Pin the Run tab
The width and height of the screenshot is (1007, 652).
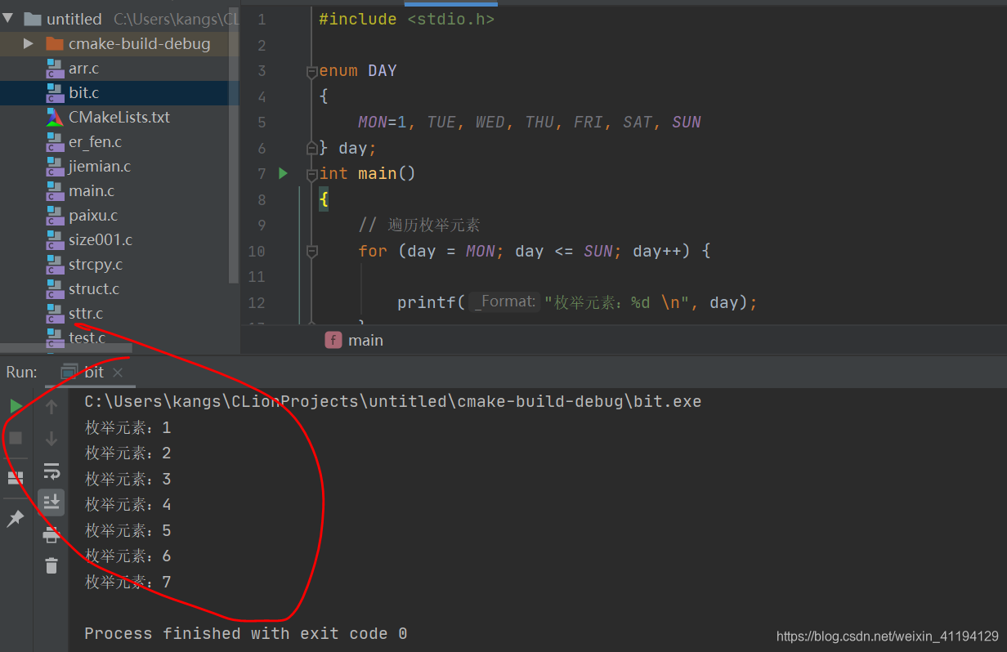[16, 518]
